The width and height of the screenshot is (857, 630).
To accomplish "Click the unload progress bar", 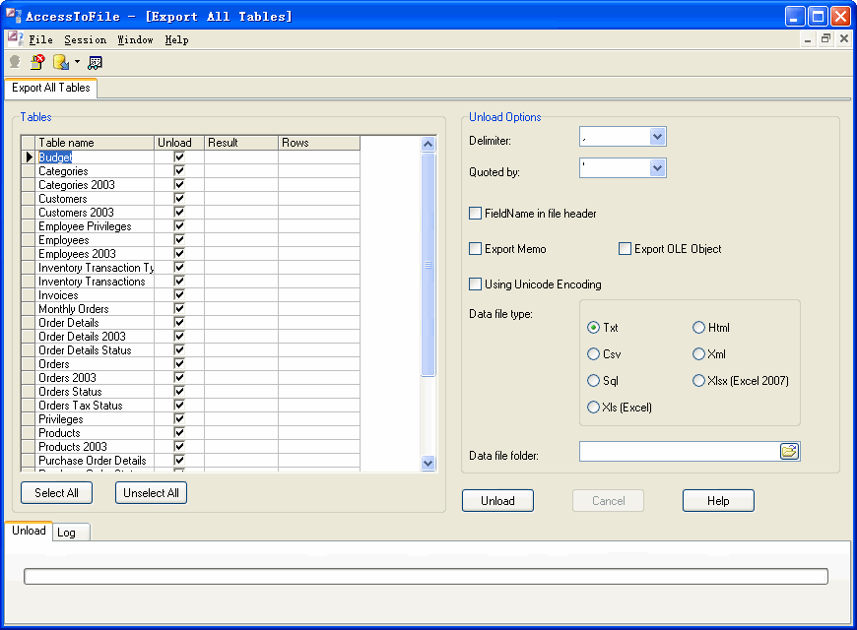I will (426, 577).
